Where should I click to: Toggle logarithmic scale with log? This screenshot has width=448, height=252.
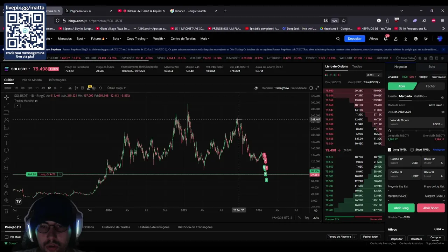click(307, 218)
